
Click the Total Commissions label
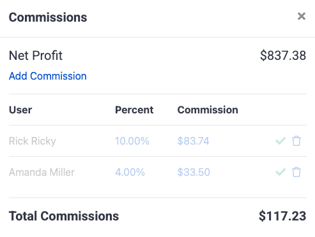coord(64,216)
